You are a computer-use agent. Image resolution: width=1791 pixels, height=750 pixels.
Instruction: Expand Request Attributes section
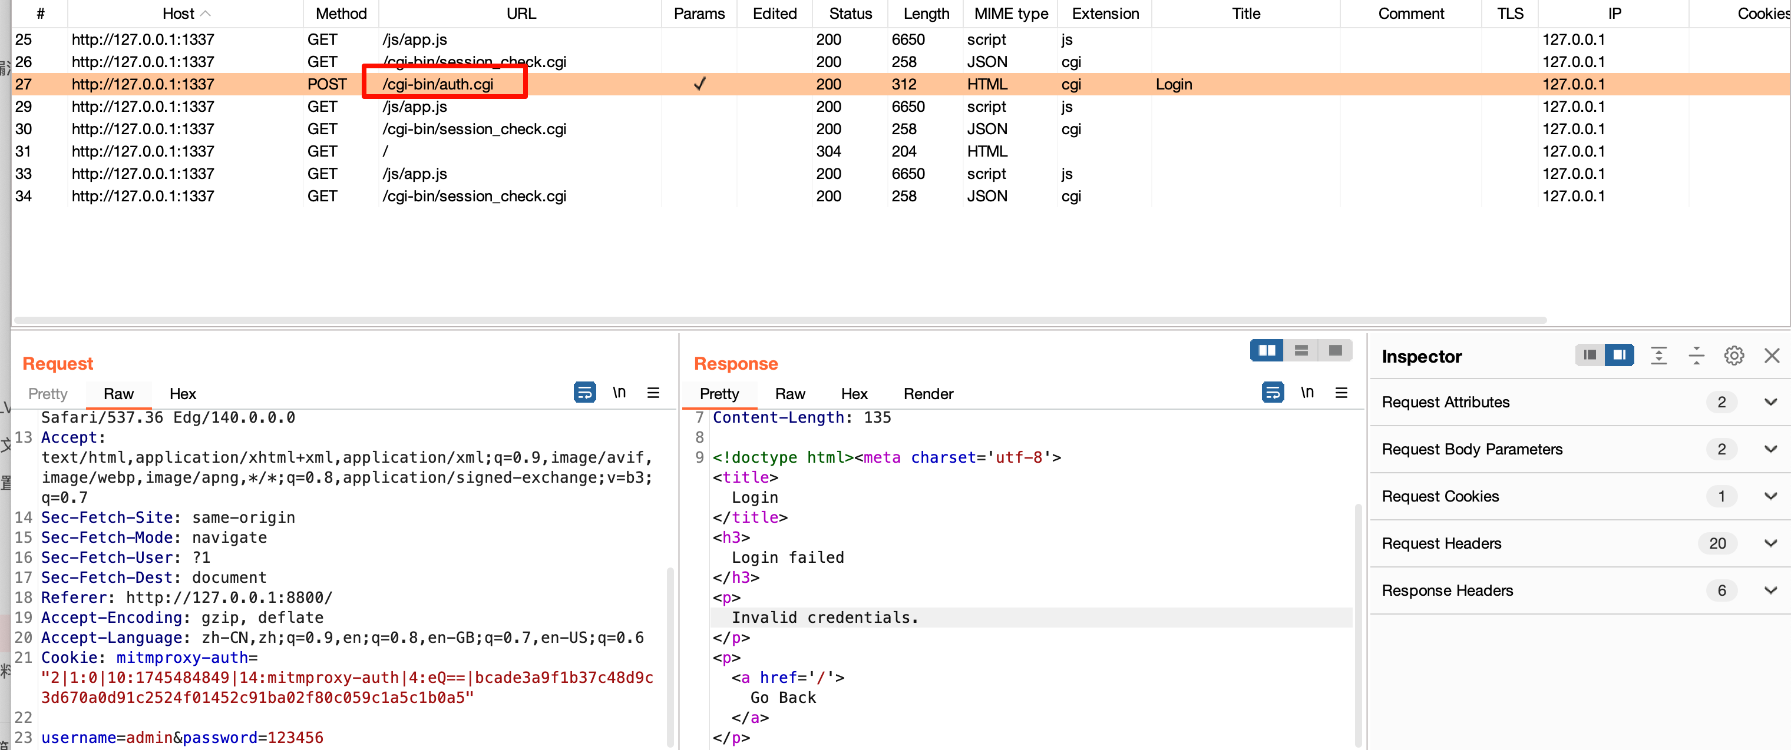click(x=1770, y=402)
